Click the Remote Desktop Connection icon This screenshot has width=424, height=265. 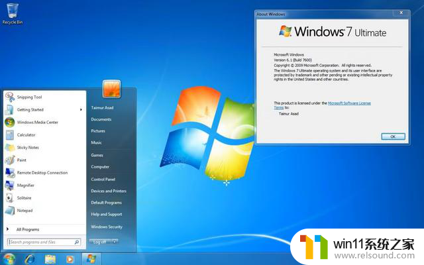10,173
